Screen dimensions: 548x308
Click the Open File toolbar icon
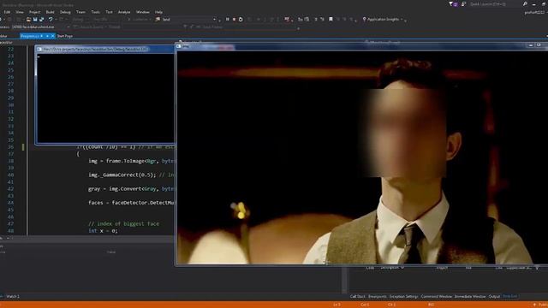click(x=28, y=19)
